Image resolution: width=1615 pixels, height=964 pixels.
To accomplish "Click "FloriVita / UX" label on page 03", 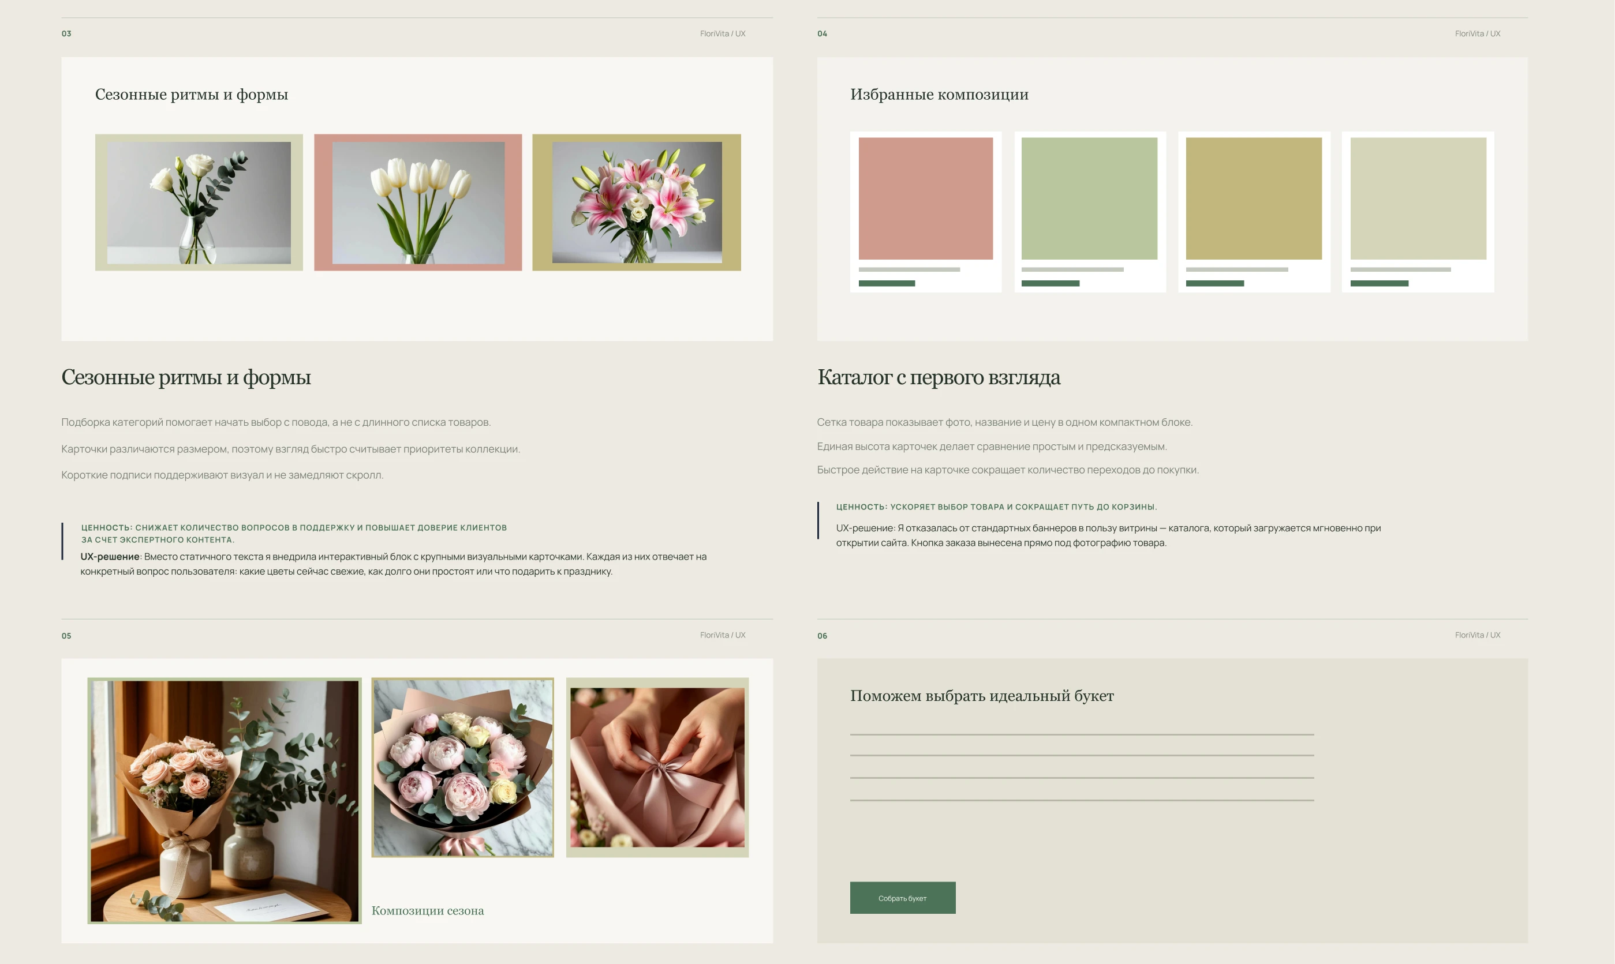I will (x=723, y=34).
